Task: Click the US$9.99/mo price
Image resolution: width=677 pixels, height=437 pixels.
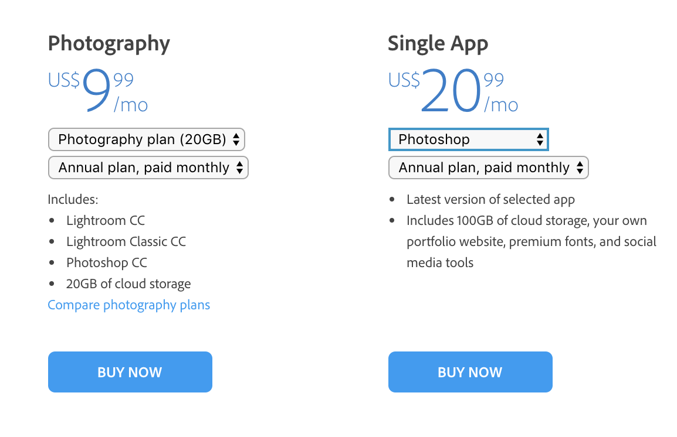Action: (97, 91)
